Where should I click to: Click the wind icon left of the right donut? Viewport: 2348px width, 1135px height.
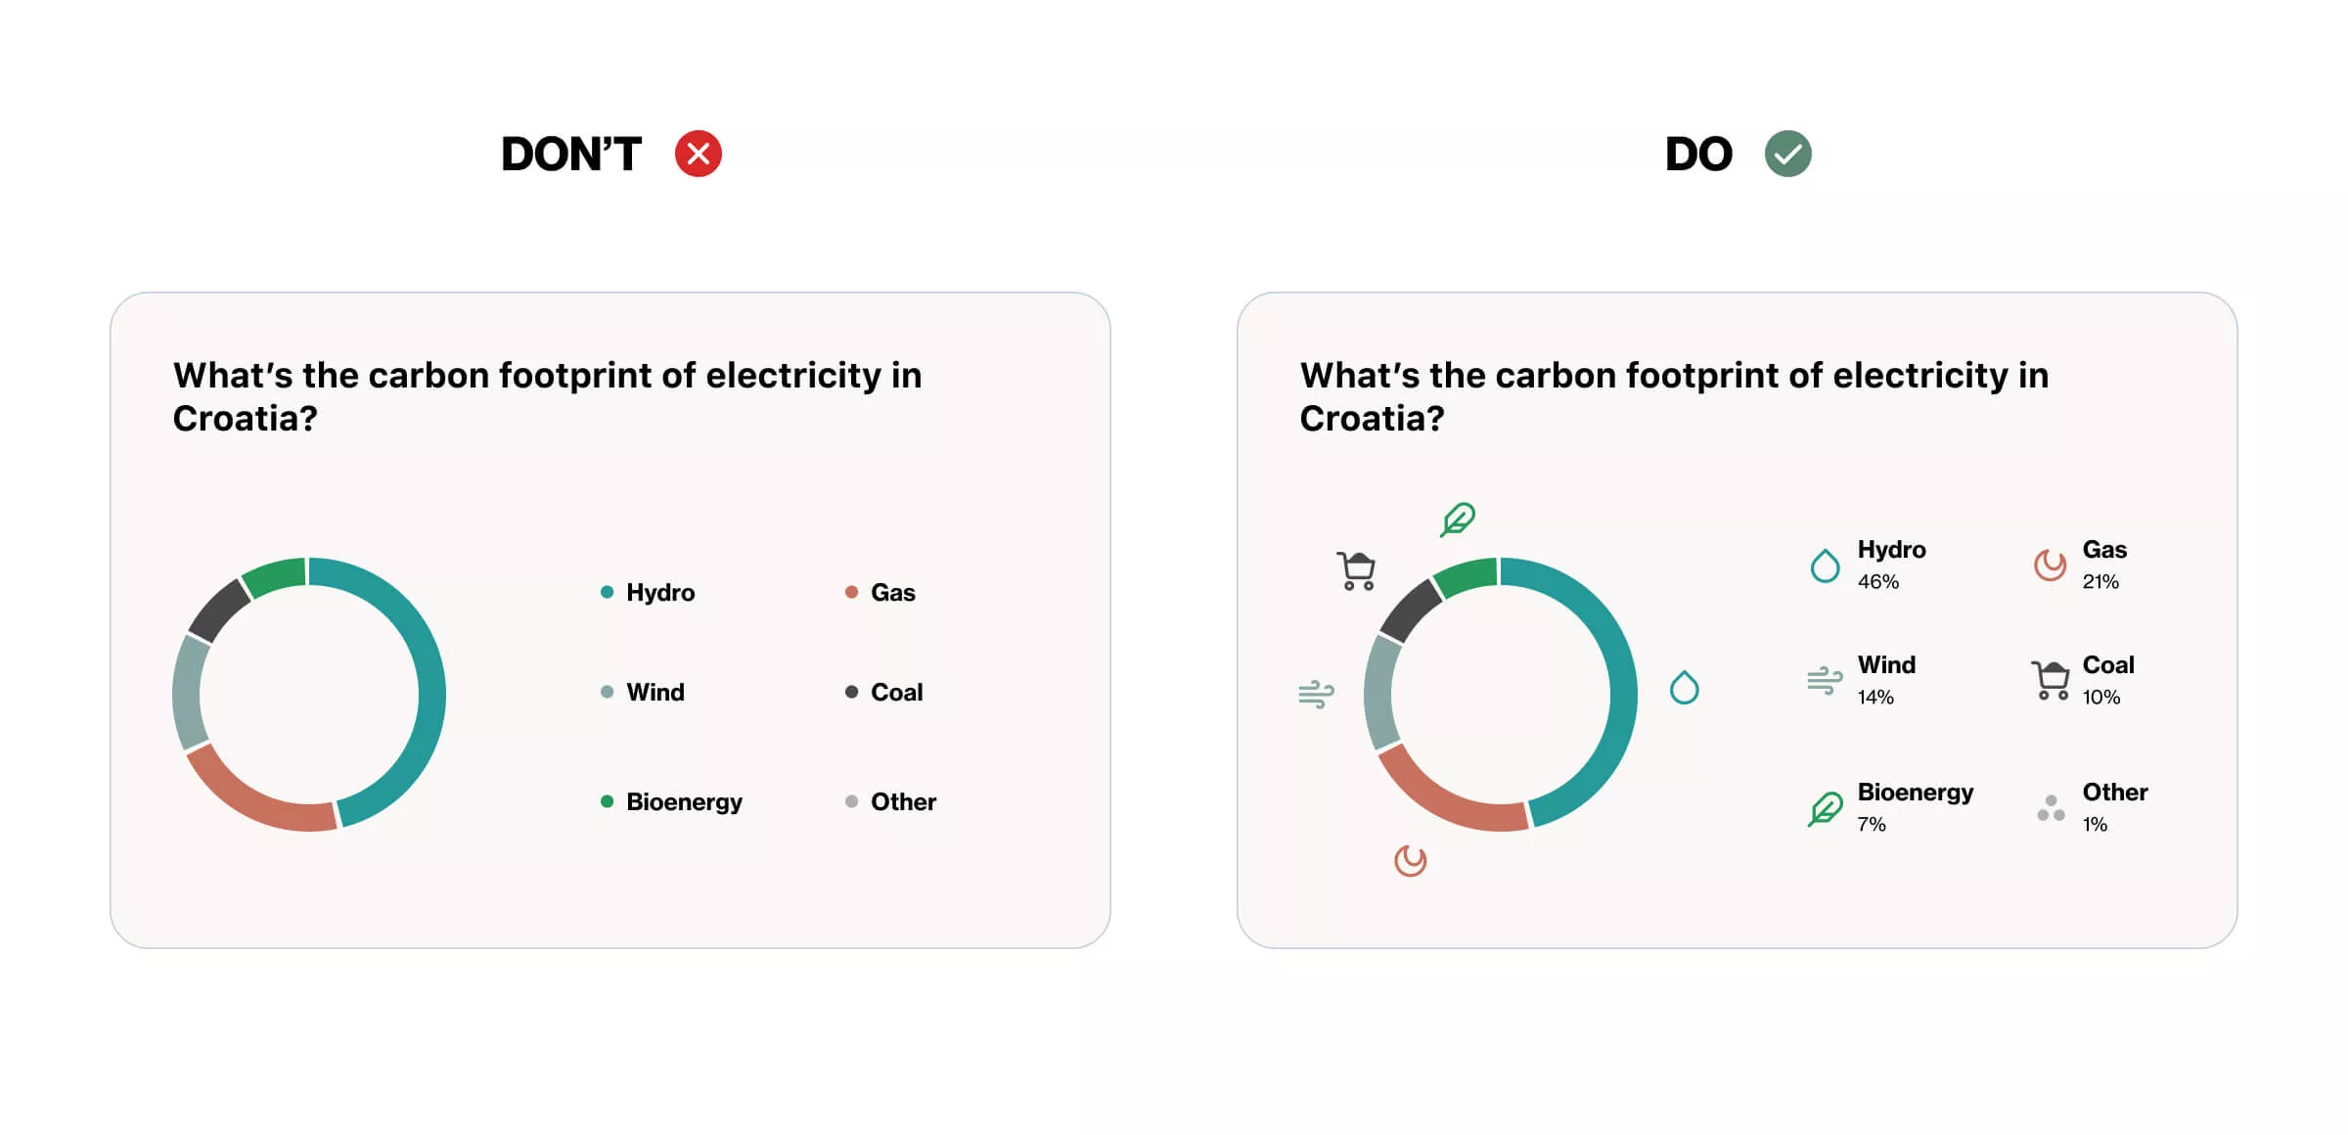point(1316,694)
